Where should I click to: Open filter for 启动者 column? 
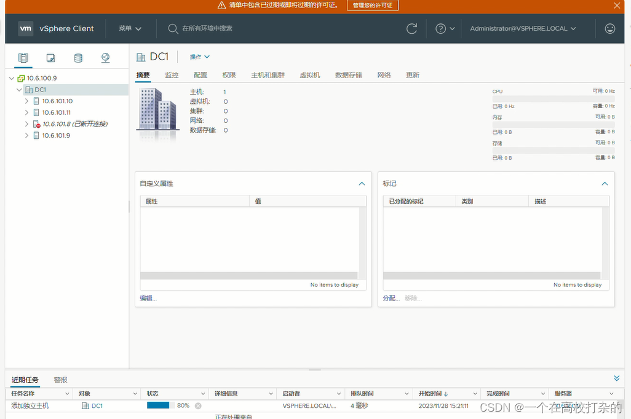pyautogui.click(x=339, y=394)
